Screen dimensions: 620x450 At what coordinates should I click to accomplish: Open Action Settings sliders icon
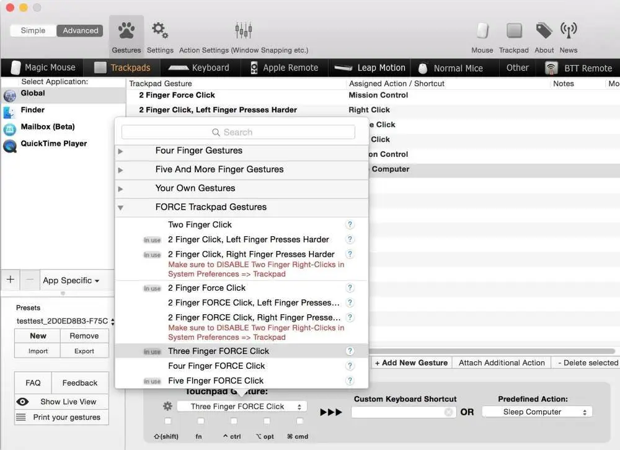coord(243,30)
